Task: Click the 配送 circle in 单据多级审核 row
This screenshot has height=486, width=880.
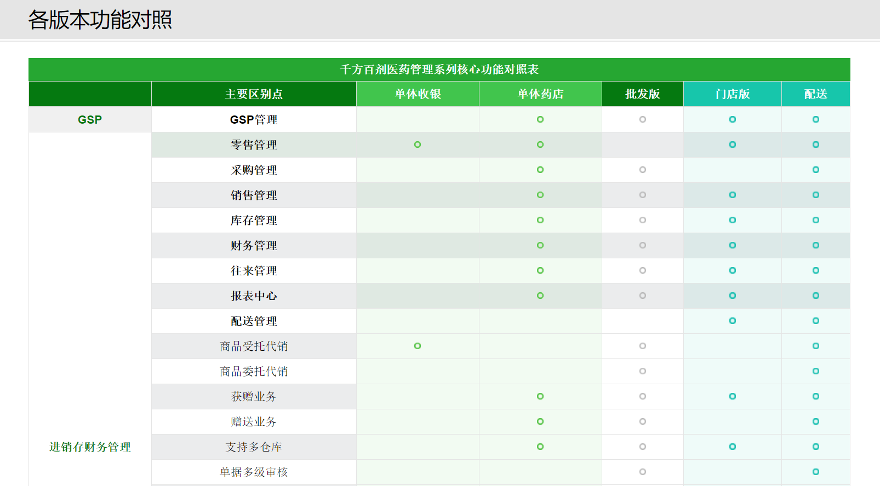Action: [816, 472]
